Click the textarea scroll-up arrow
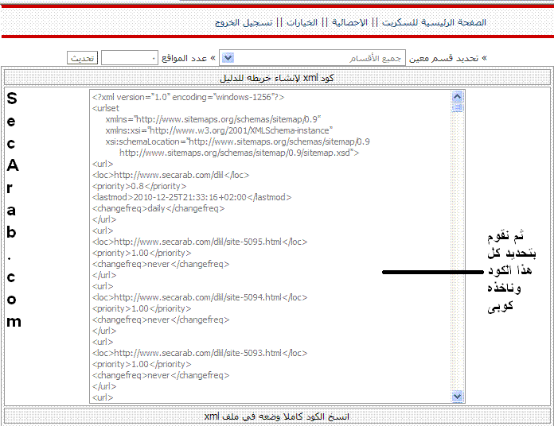This screenshot has height=426, width=554. pyautogui.click(x=458, y=97)
